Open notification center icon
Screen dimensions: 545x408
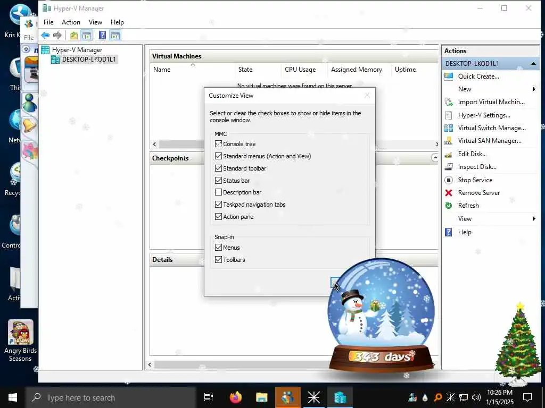click(527, 397)
